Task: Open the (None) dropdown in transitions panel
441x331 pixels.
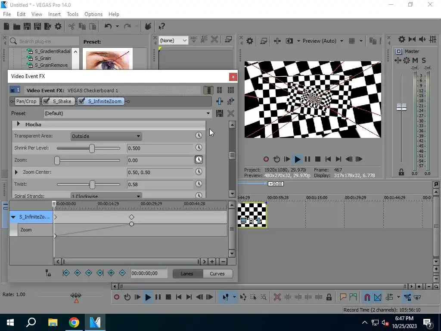Action: 173,41
